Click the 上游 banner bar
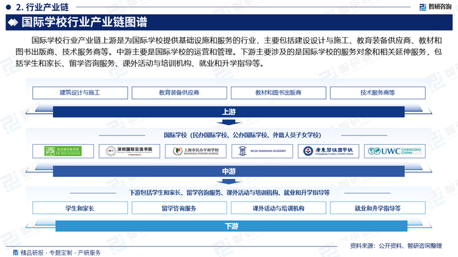 [x=229, y=112]
